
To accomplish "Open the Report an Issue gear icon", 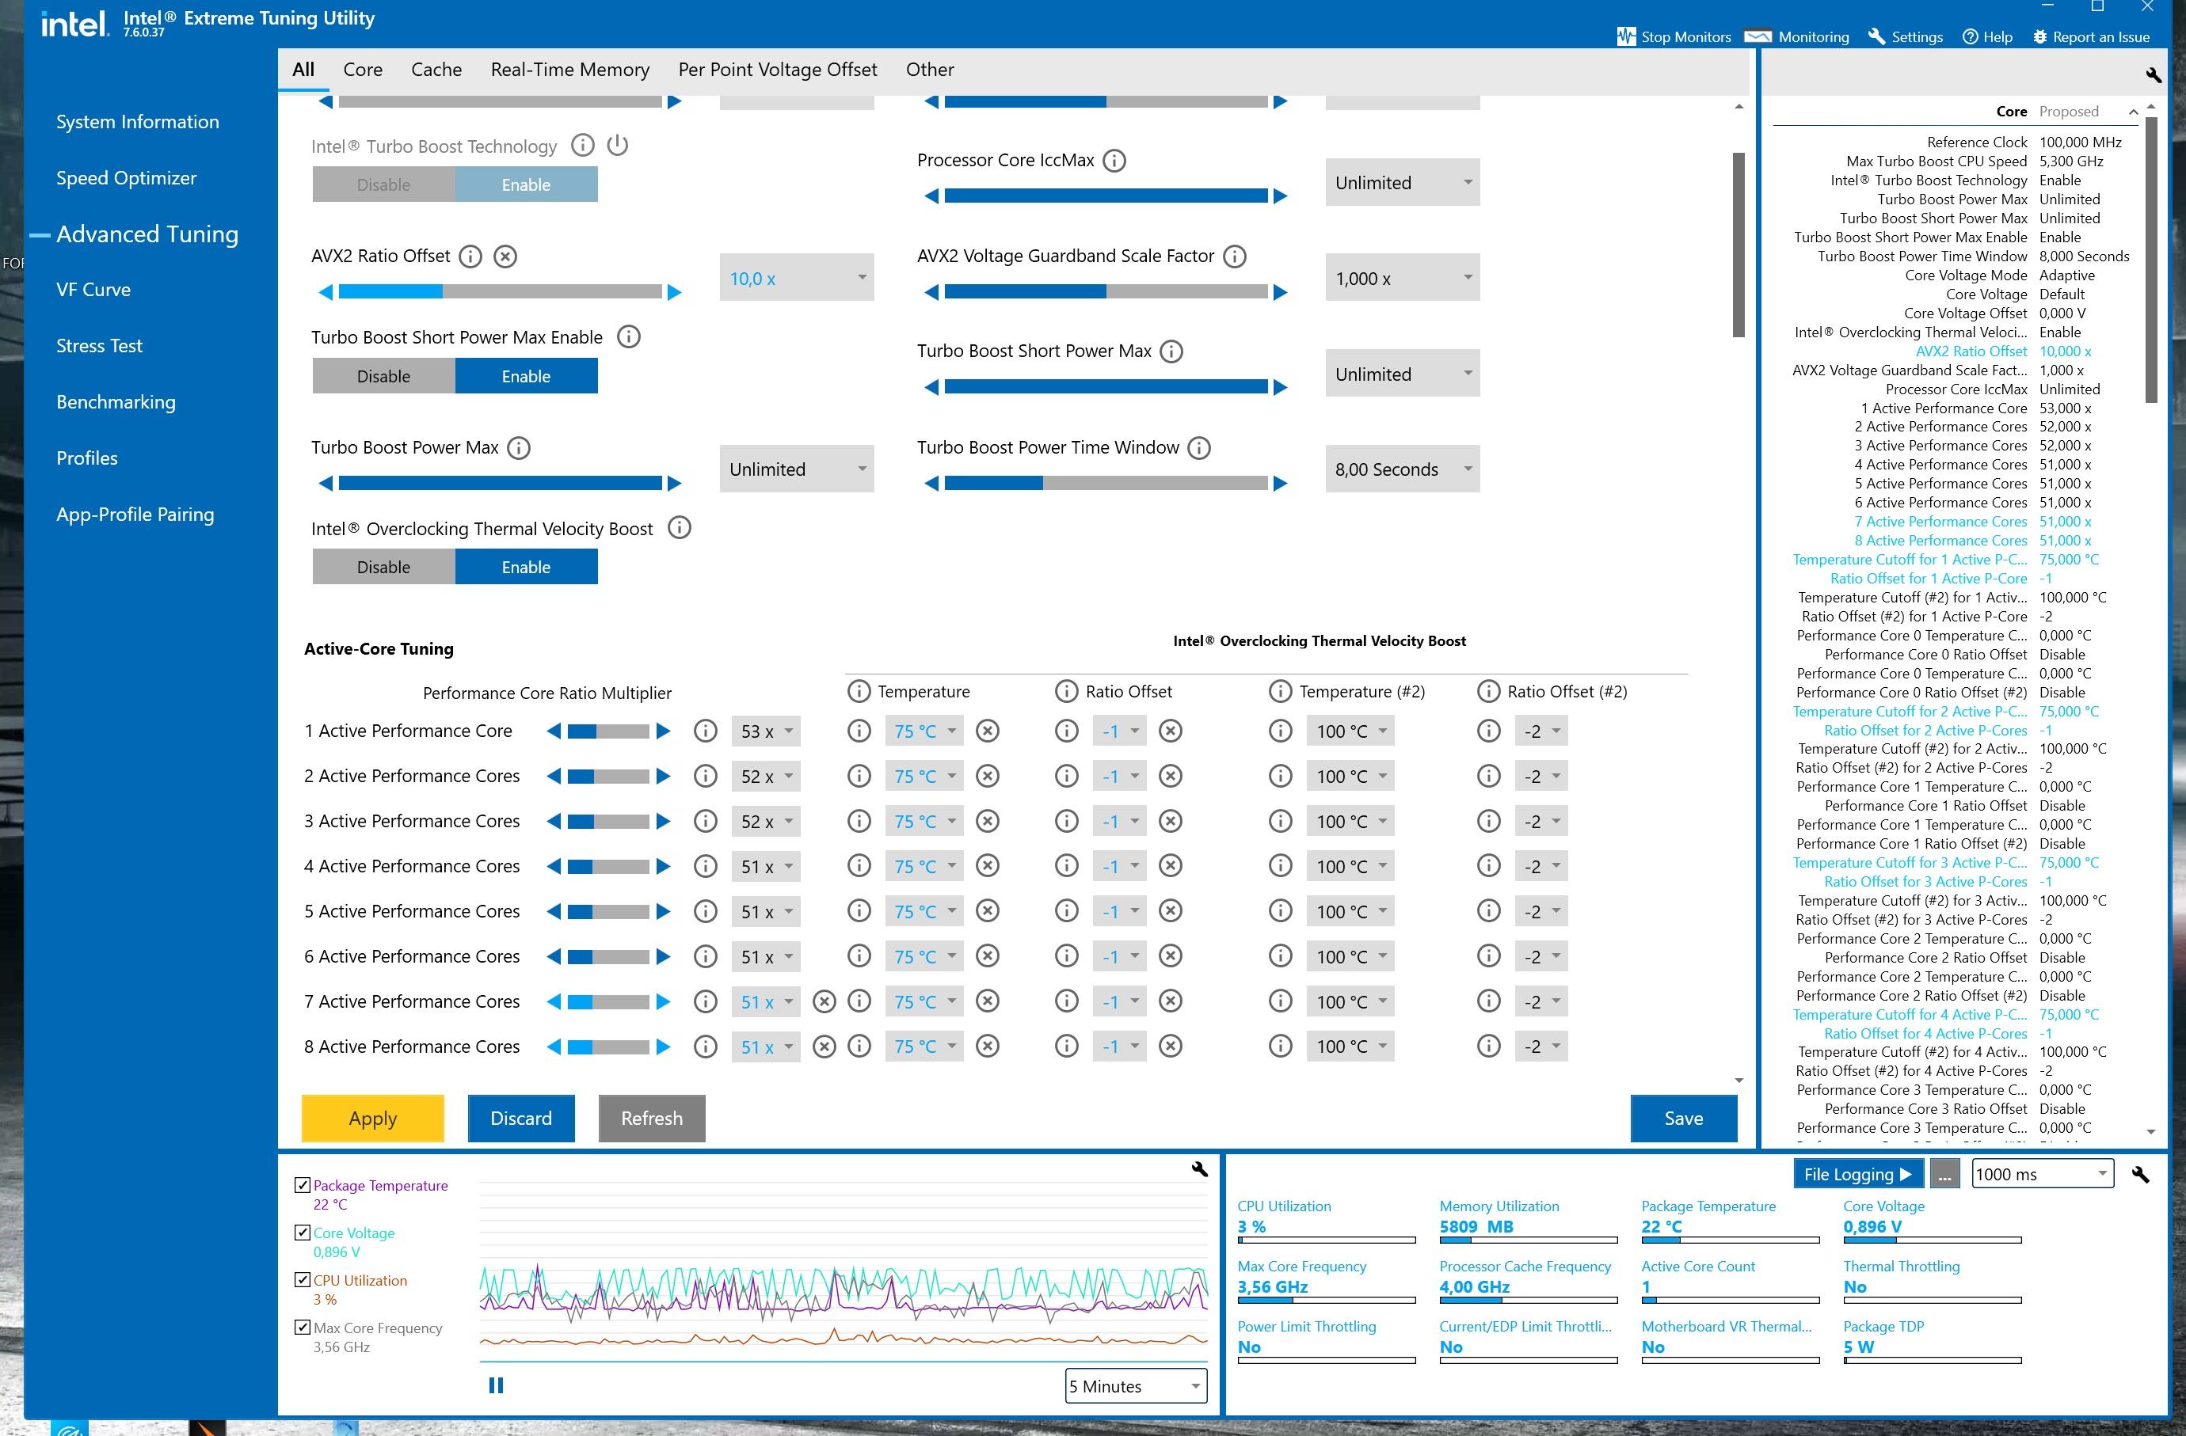I will coord(2040,36).
